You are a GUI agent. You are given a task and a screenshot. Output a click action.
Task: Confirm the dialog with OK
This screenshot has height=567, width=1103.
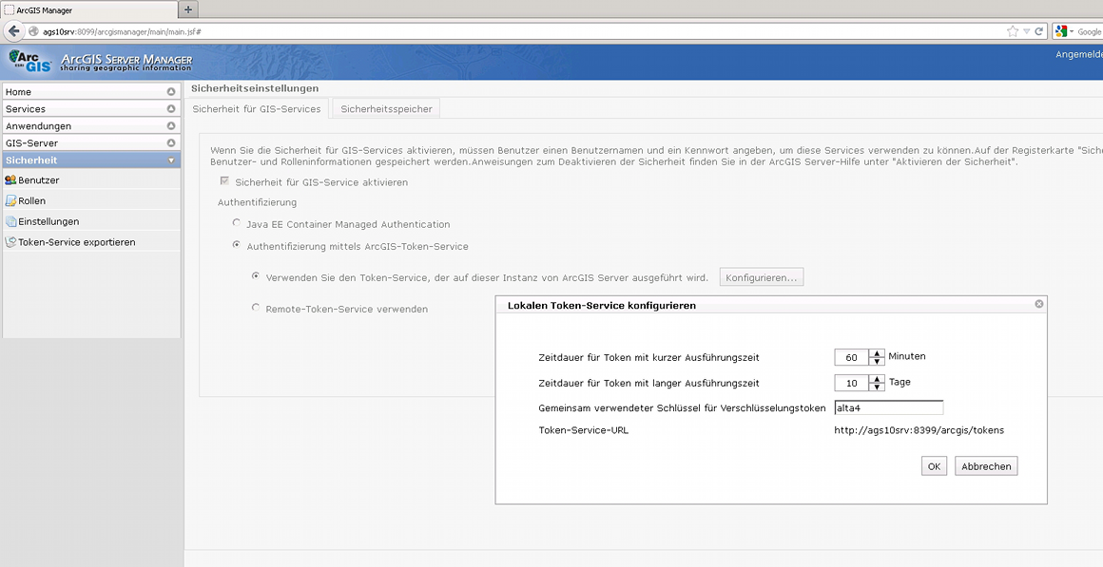[934, 466]
